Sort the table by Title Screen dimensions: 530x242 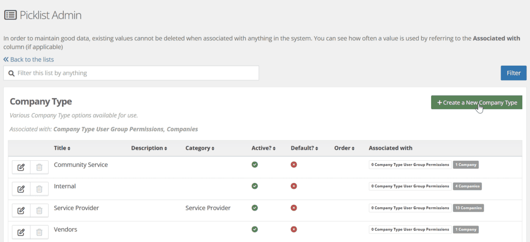[x=62, y=148]
